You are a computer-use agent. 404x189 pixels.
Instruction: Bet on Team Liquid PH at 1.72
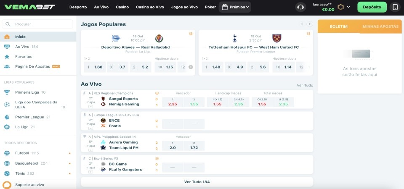[194, 146]
